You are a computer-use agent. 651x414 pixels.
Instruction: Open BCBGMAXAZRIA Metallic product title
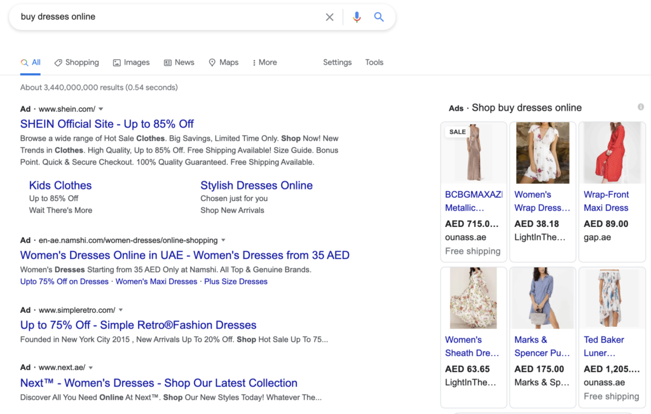pos(473,202)
